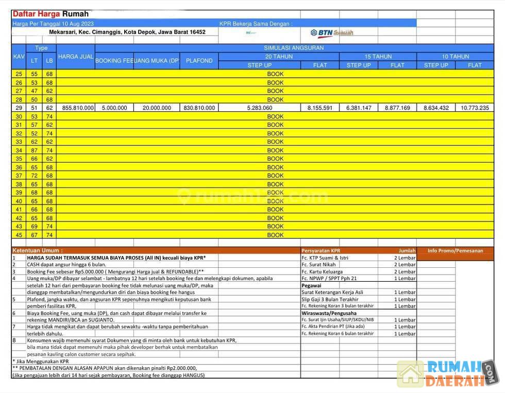Click the 10 TAHUN header
Image resolution: width=505 pixels, height=393 pixels.
[x=456, y=57]
